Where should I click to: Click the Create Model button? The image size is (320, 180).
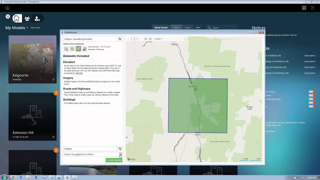[114, 160]
